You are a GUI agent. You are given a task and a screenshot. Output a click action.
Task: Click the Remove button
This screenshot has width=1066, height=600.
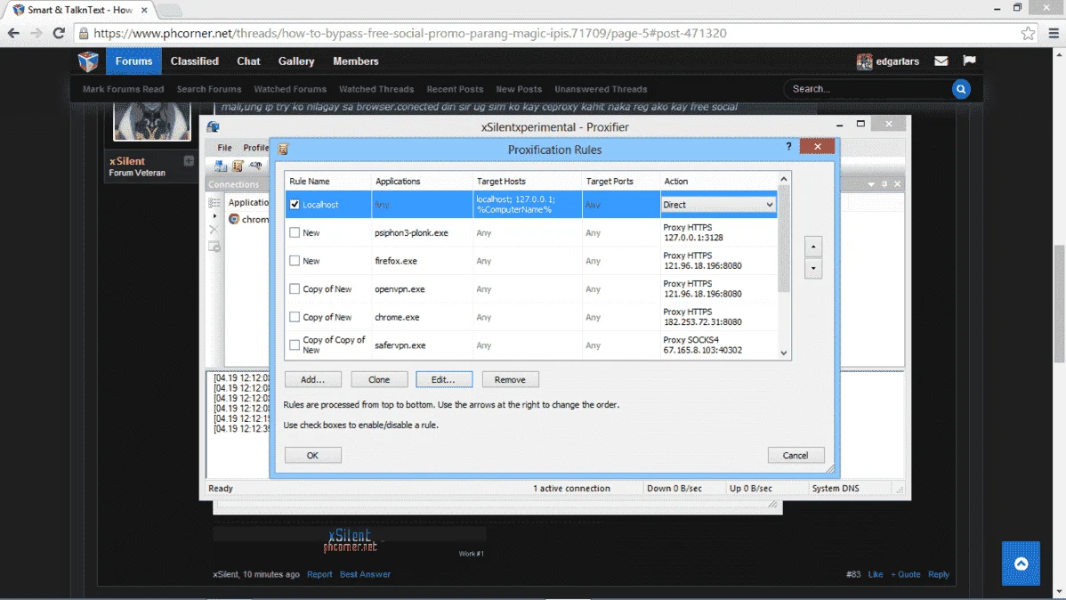510,379
